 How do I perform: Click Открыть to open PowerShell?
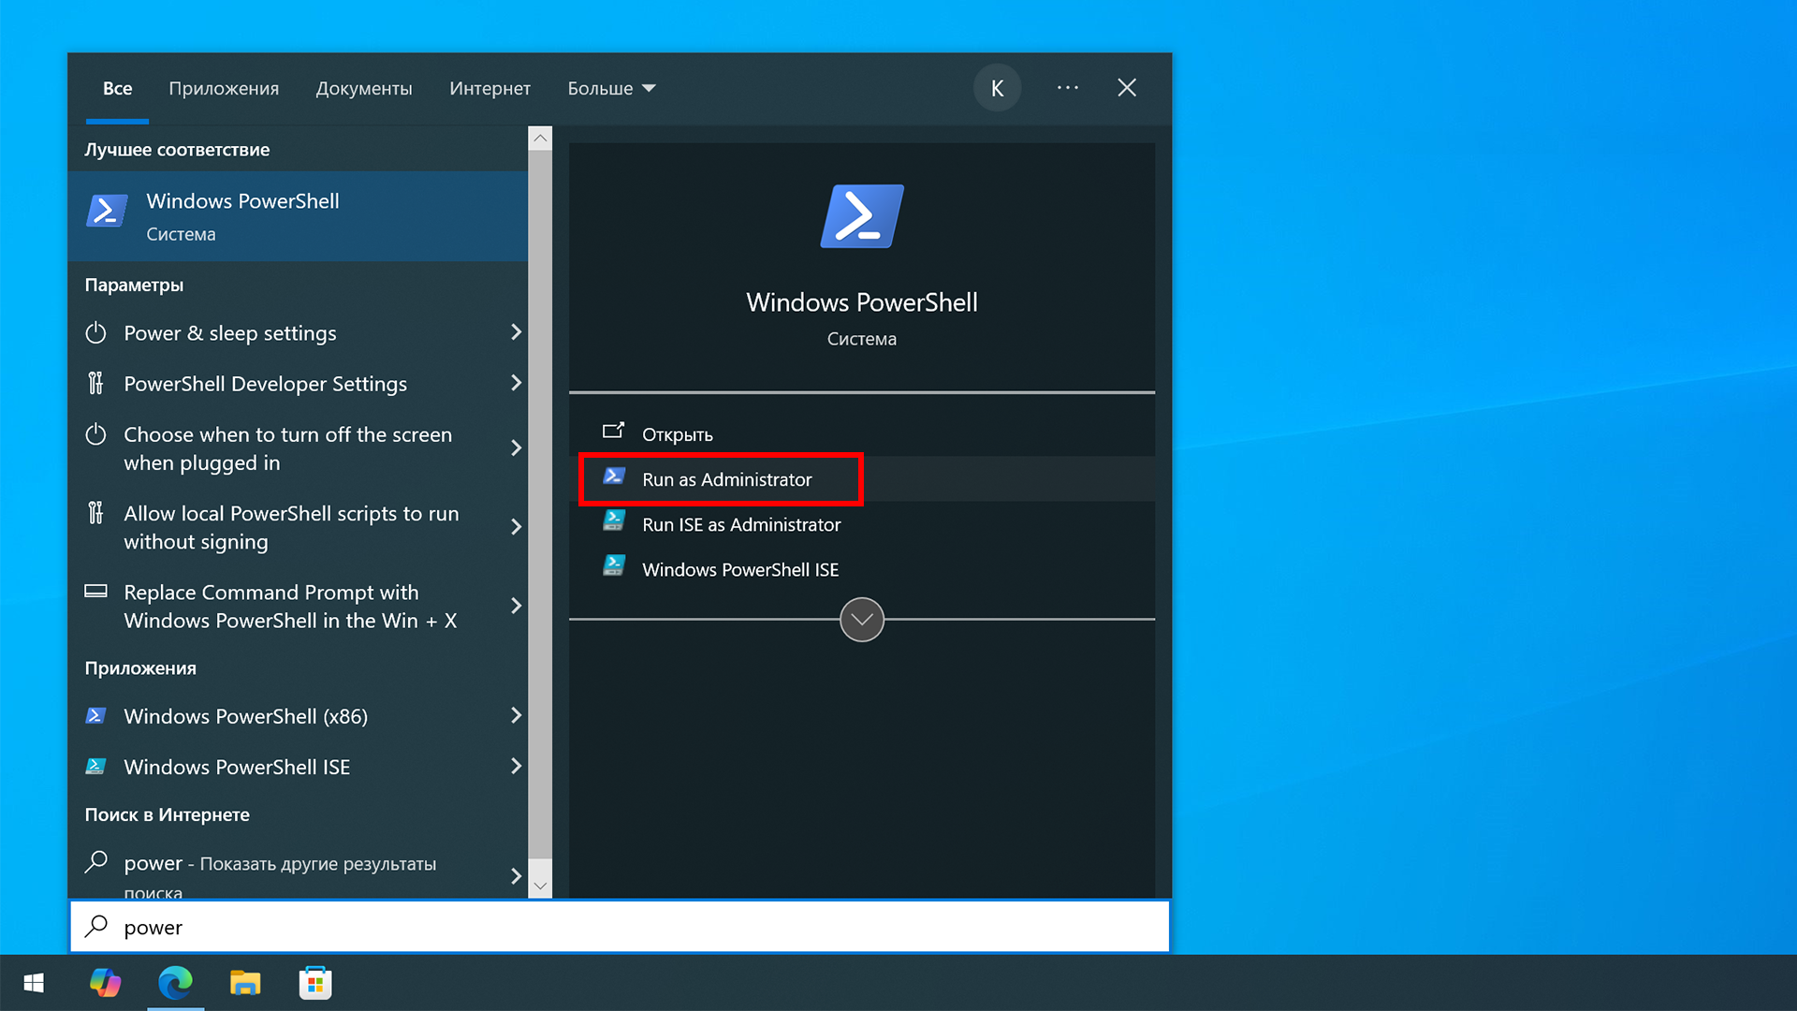point(677,434)
